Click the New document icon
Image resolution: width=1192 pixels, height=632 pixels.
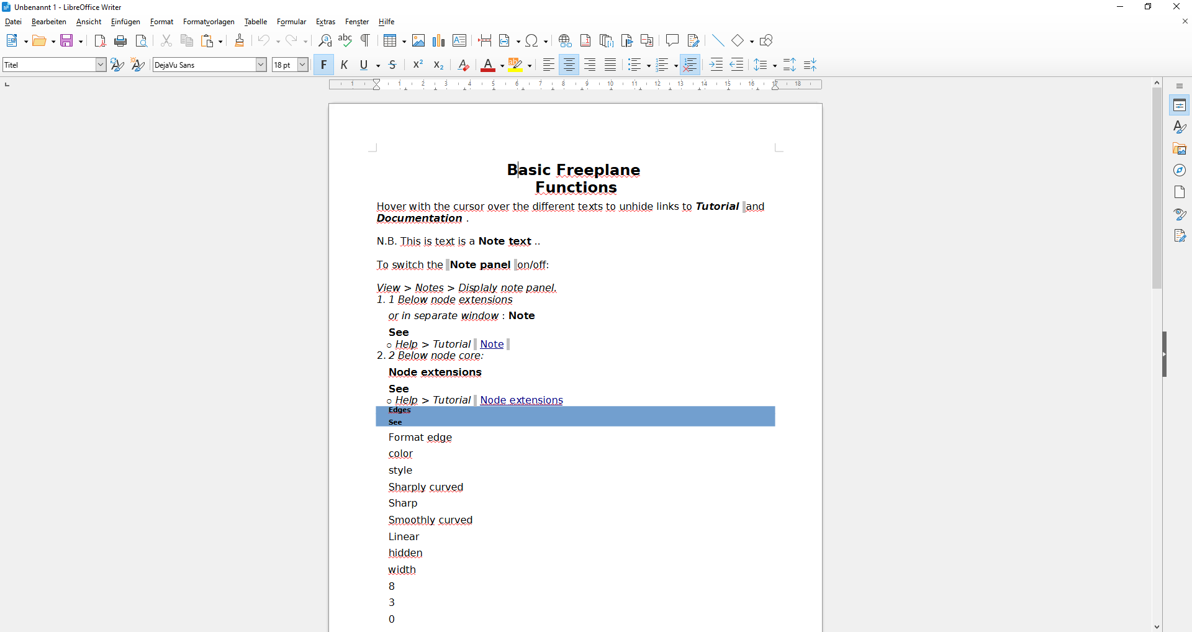pyautogui.click(x=12, y=41)
